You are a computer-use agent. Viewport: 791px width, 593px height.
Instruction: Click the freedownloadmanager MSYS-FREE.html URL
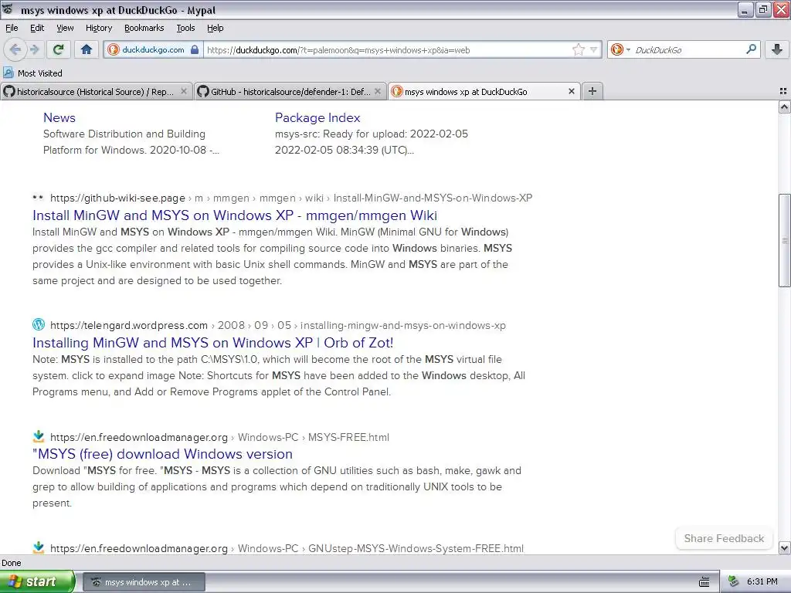tap(219, 437)
